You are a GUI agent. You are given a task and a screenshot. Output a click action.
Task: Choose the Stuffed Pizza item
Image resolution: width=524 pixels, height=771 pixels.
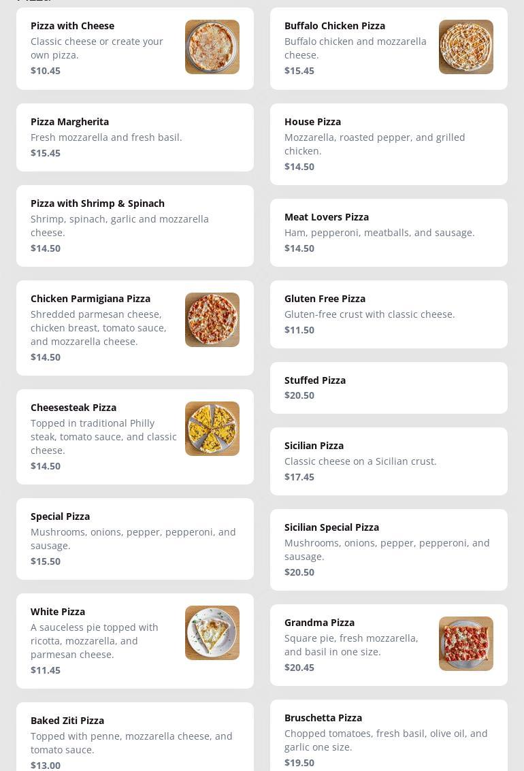coord(389,387)
